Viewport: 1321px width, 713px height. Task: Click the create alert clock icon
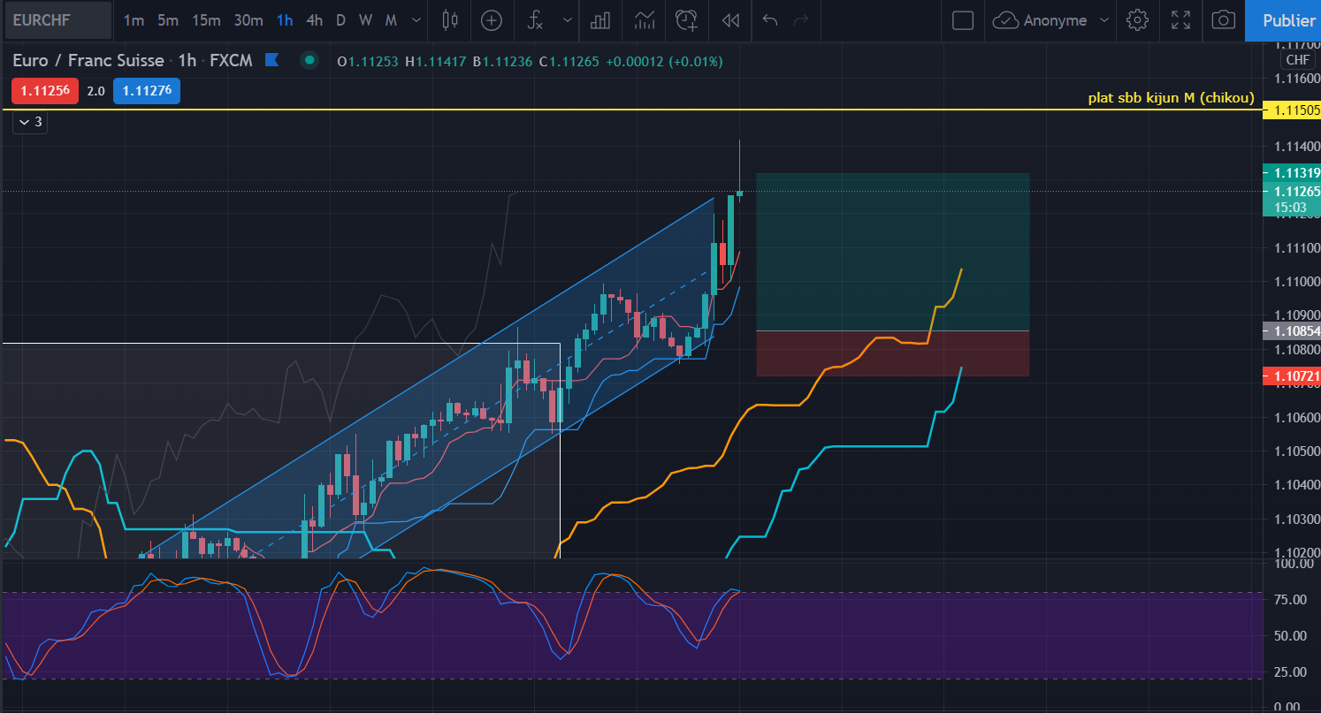685,20
